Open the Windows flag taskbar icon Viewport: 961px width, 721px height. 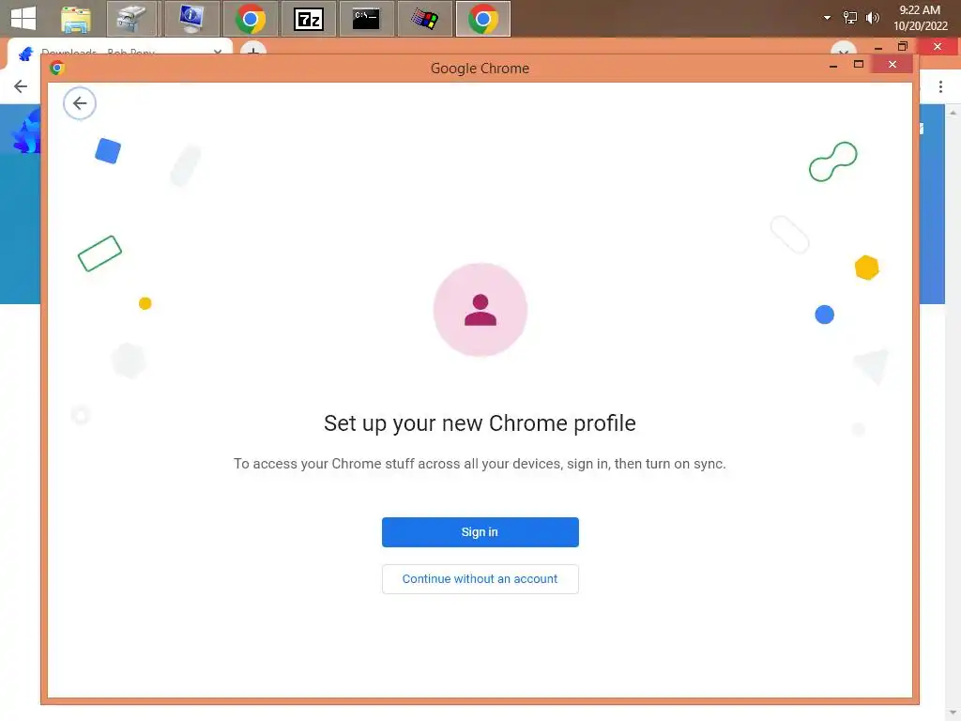pyautogui.click(x=425, y=19)
